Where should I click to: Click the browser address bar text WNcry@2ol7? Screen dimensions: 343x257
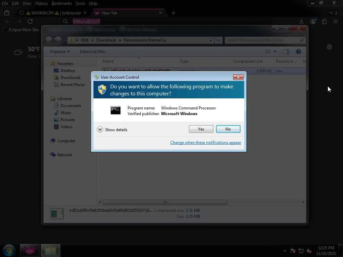coord(86,22)
